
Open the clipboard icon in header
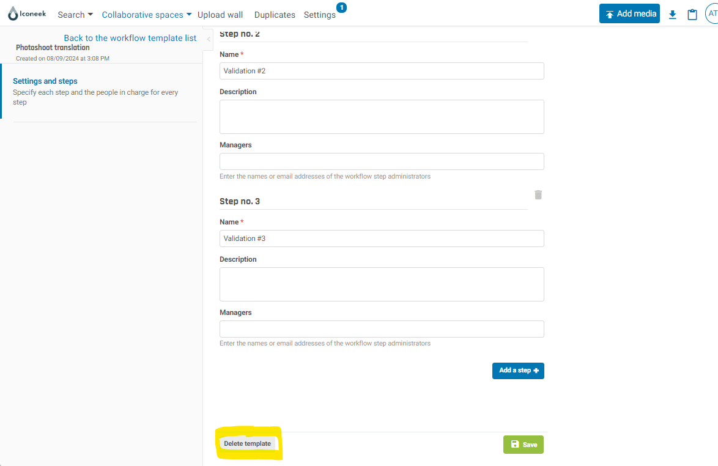692,15
